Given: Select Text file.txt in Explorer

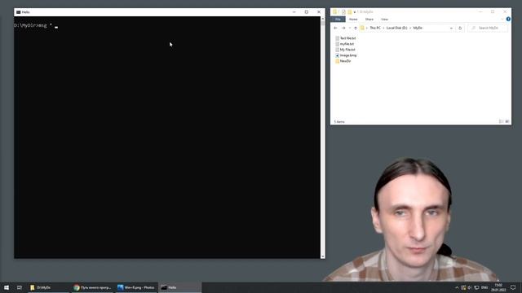Looking at the screenshot, I should 346,38.
